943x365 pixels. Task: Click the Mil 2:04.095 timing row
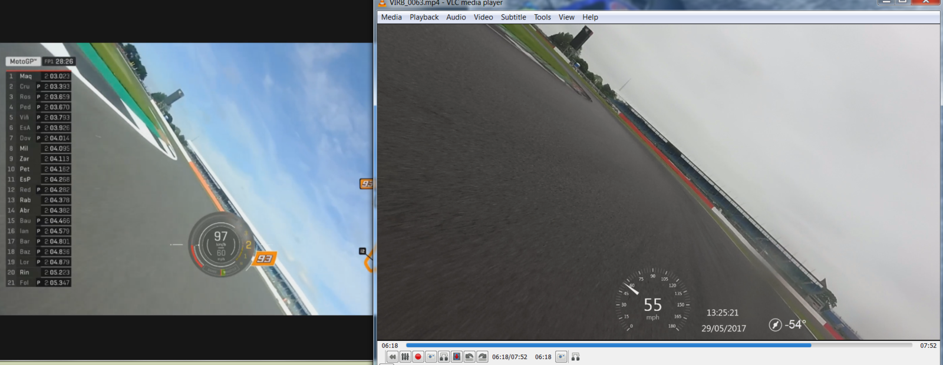39,148
